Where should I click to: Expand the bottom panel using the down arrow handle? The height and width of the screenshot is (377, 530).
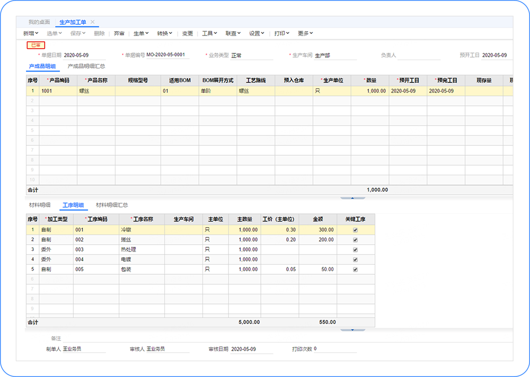(352, 329)
